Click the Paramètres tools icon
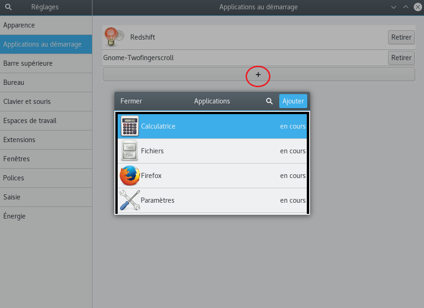This screenshot has width=424, height=308. pyautogui.click(x=130, y=200)
